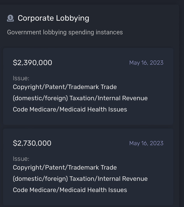
Task: Select Copyright/Patent/Trademark Trade in the second card
Action: [65, 167]
